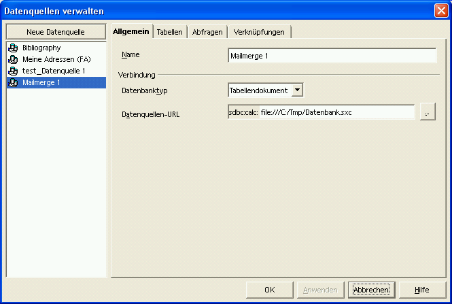Expand the Datenbanktyp dropdown
This screenshot has height=304, width=452.
tap(297, 90)
